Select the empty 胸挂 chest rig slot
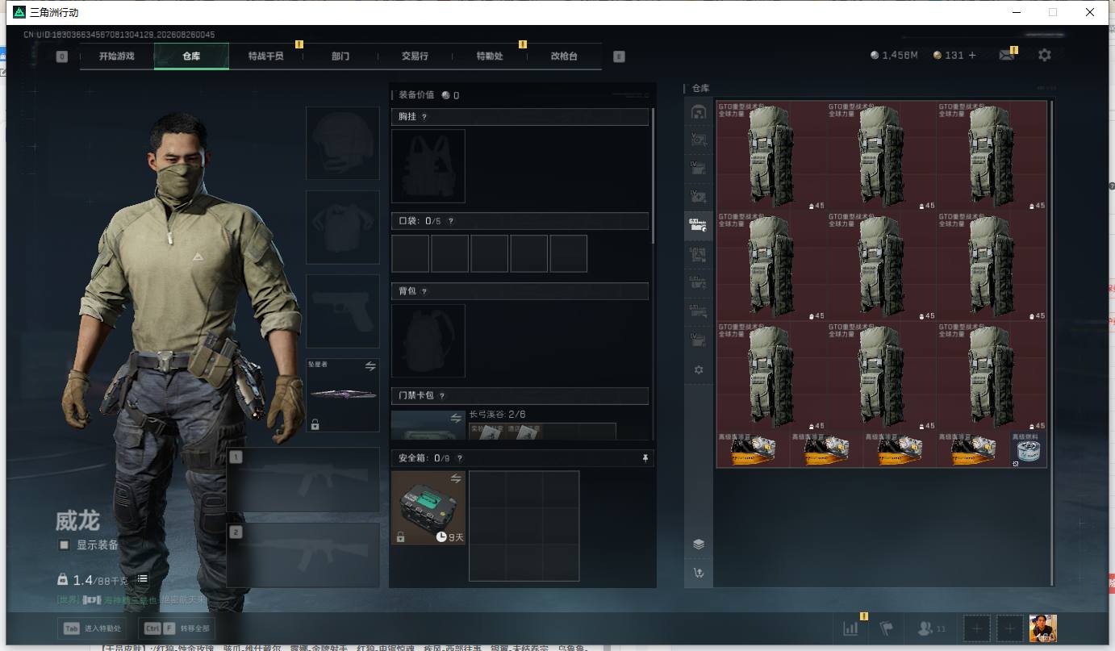The image size is (1115, 651). [x=428, y=166]
